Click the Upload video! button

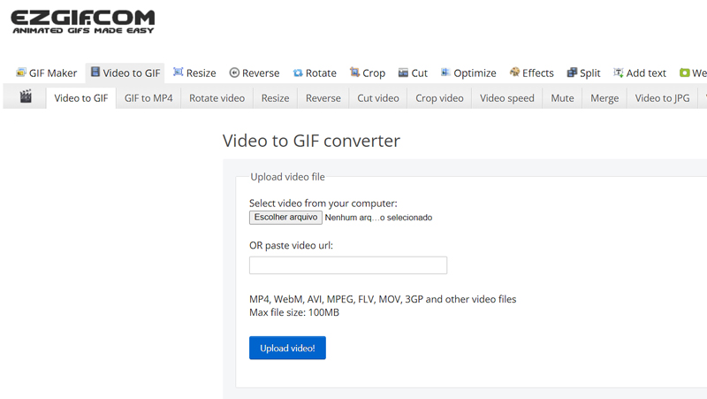288,348
